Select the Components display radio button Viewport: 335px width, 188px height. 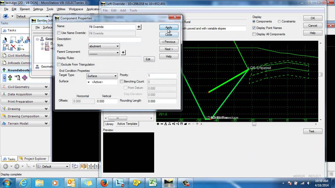coord(254,21)
